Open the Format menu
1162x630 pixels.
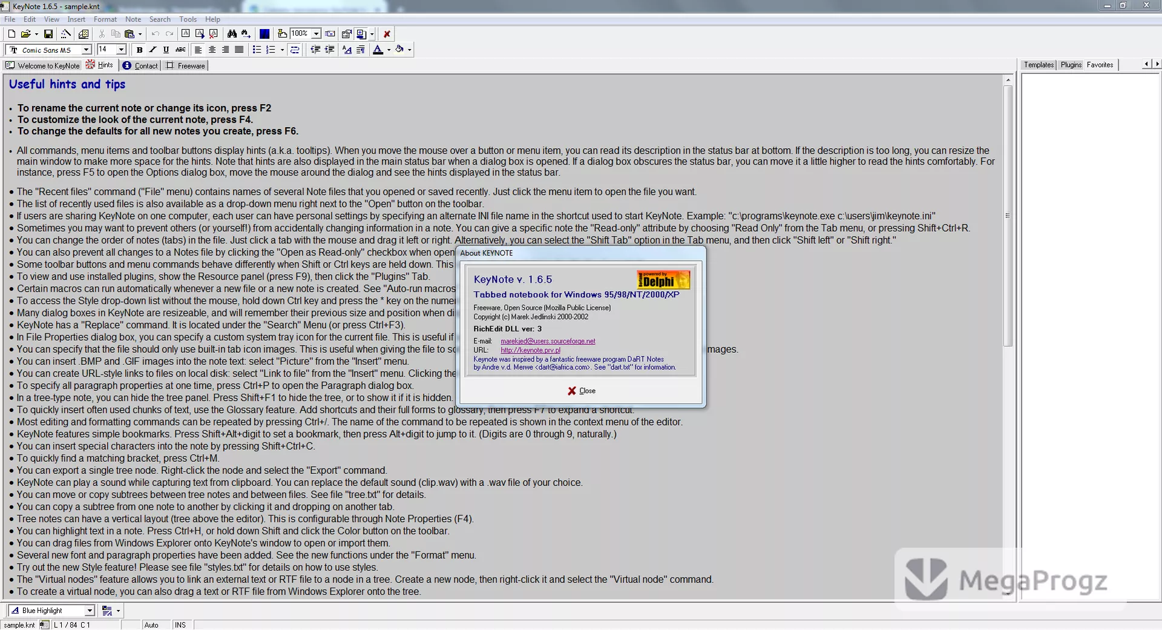tap(105, 19)
